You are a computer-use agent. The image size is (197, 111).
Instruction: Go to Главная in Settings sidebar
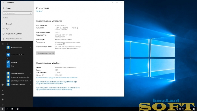pos(9,8)
